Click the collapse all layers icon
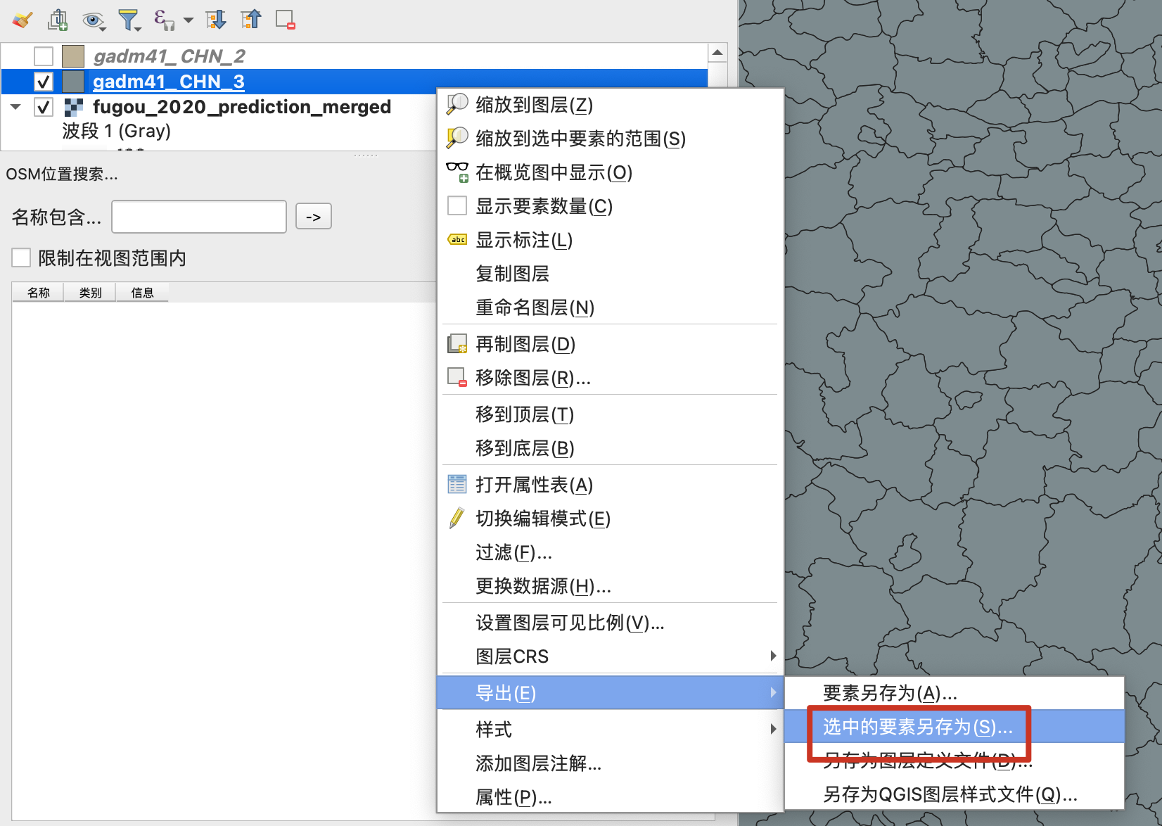The width and height of the screenshot is (1162, 826). 250,20
